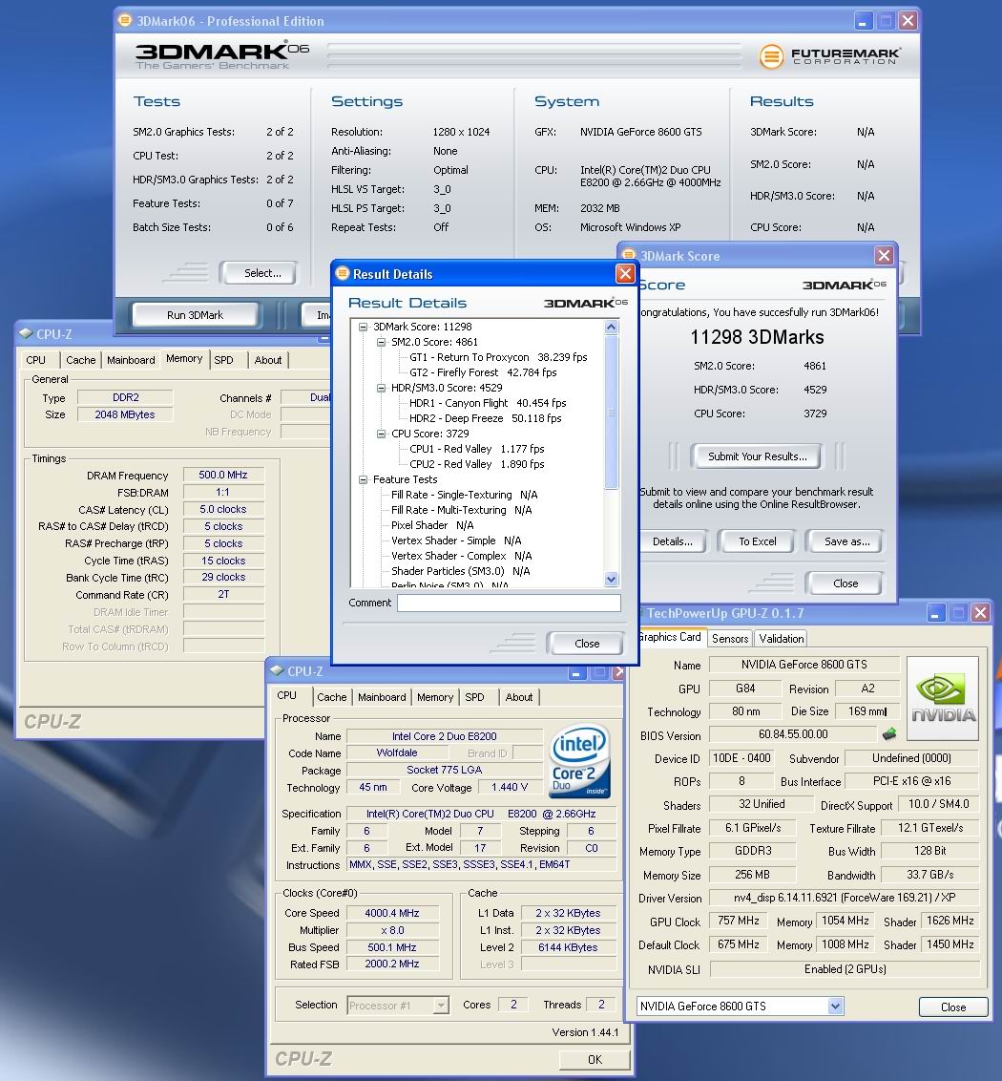
Task: Switch to Sensors tab in GPU-Z
Action: point(730,639)
